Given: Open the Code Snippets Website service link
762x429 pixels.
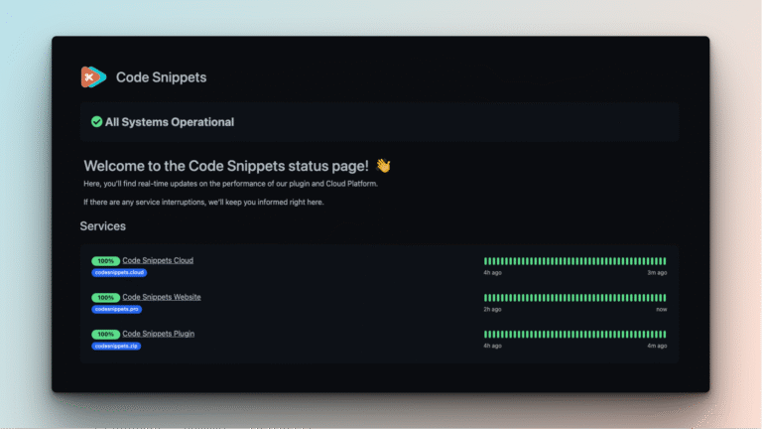Looking at the screenshot, I should (162, 297).
